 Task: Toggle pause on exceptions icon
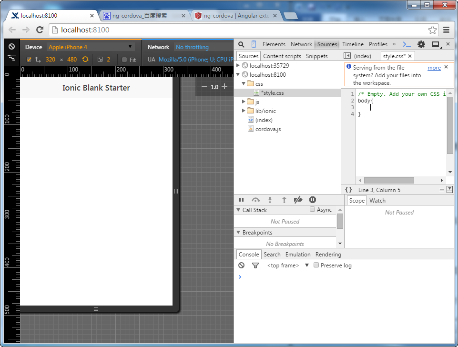coord(313,200)
